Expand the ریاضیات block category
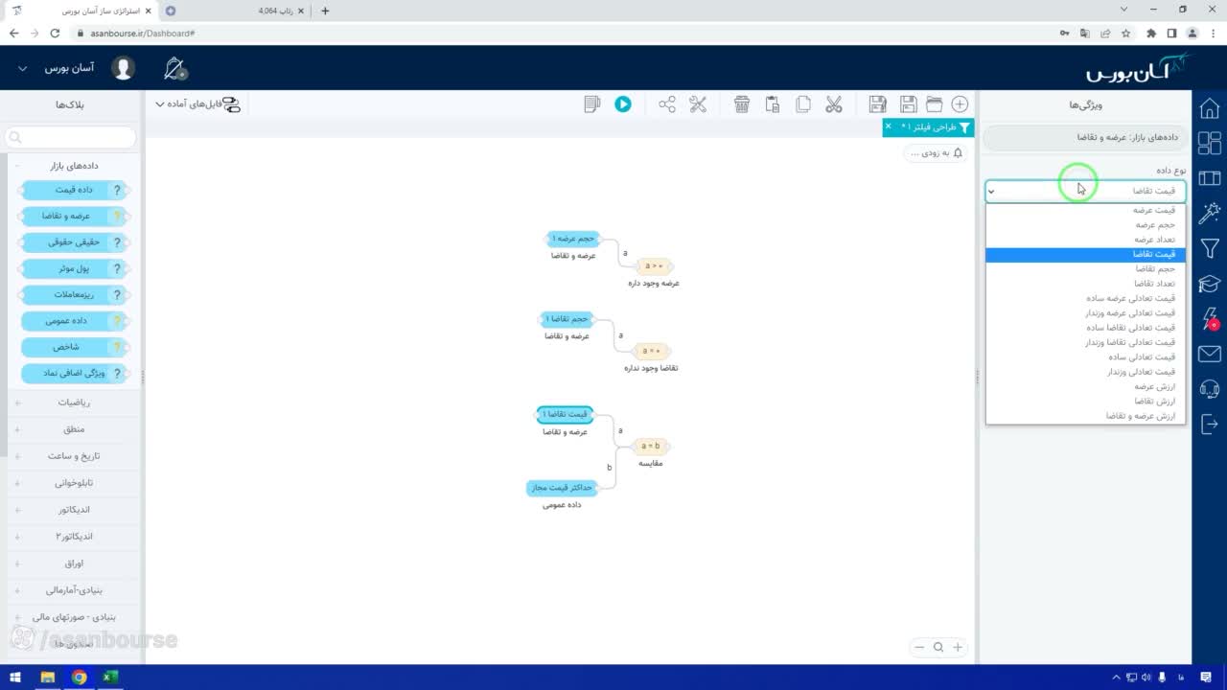 tap(73, 402)
